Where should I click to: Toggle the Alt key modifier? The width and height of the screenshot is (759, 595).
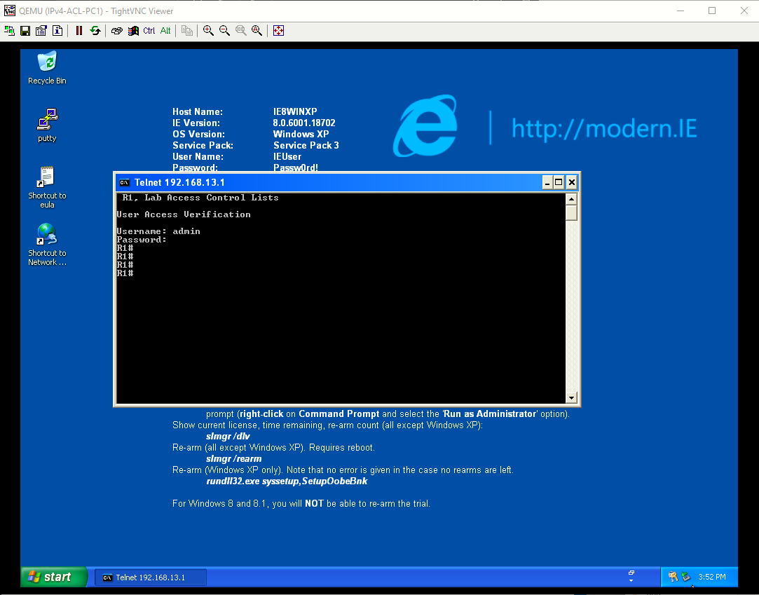coord(165,31)
